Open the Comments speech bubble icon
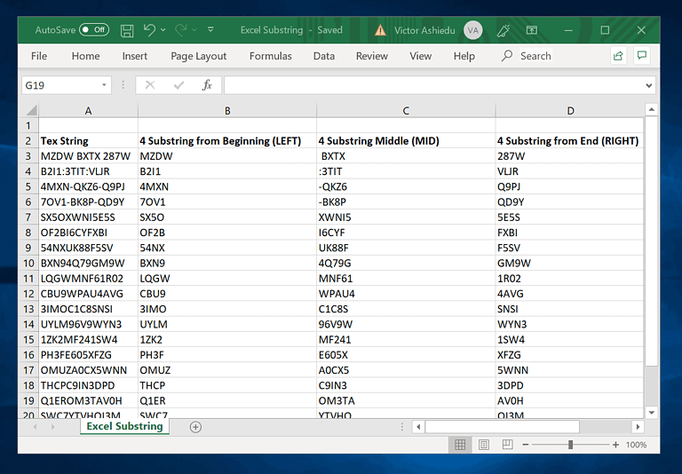Viewport: 682px width, 474px height. (x=641, y=55)
